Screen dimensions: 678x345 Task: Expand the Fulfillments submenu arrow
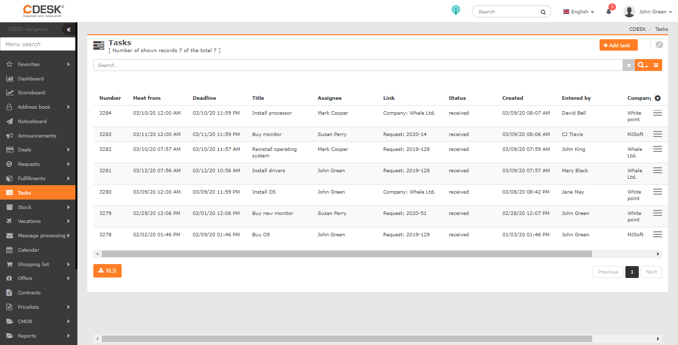coord(68,178)
